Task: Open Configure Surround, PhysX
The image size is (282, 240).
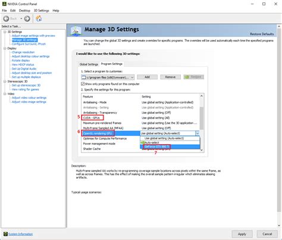Action: click(x=29, y=44)
